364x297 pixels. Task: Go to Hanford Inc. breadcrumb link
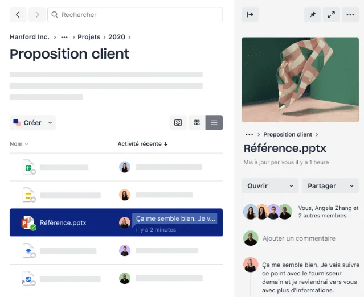coord(30,37)
